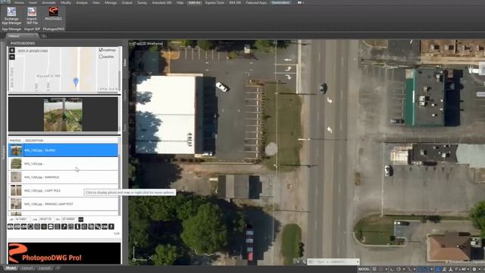Click the highlighted blue annotation icon in status bar

pyautogui.click(x=437, y=269)
